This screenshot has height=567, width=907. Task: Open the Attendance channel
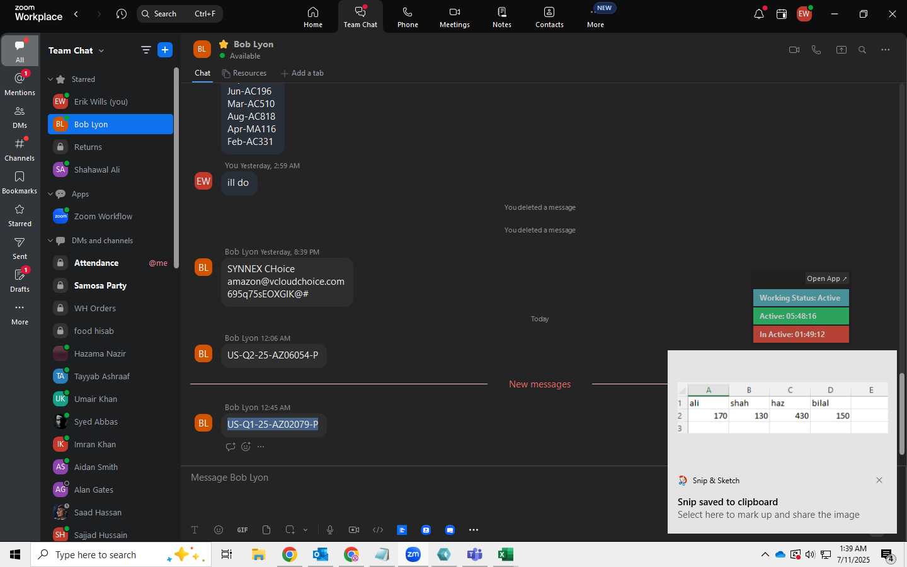click(x=110, y=263)
